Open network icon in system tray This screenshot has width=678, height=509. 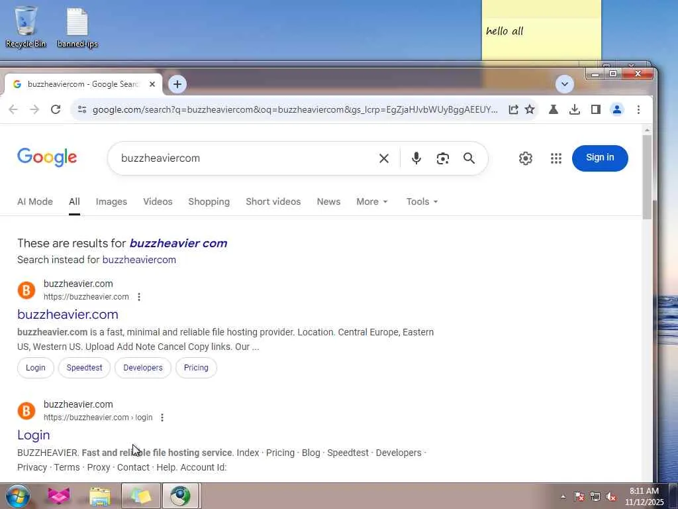595,496
